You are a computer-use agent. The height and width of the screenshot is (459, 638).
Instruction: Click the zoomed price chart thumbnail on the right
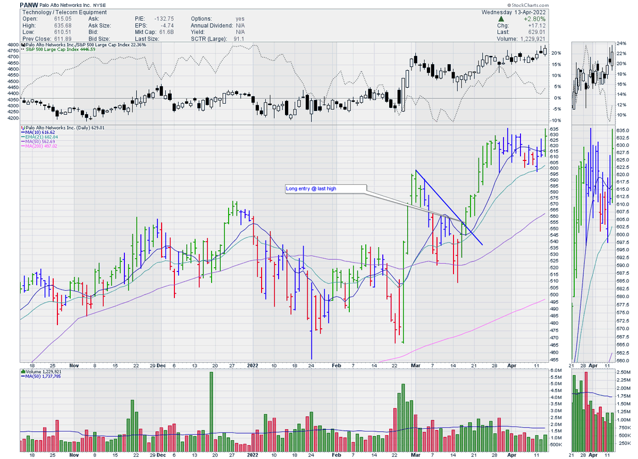(594, 245)
